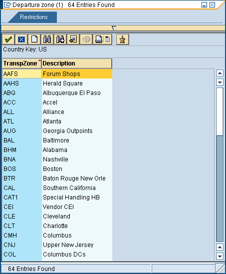Screen dimensions: 226x274
Task: Click the Print icon in toolbar
Action: pos(99,39)
